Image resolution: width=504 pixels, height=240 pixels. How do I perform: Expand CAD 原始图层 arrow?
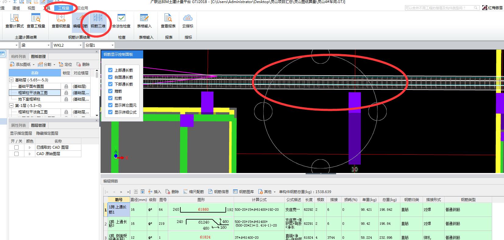30,154
